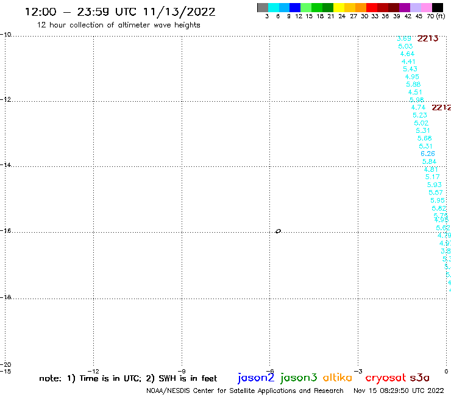The height and width of the screenshot is (396, 451).
Task: Click the wave height value 5.82
Action: pyautogui.click(x=439, y=208)
